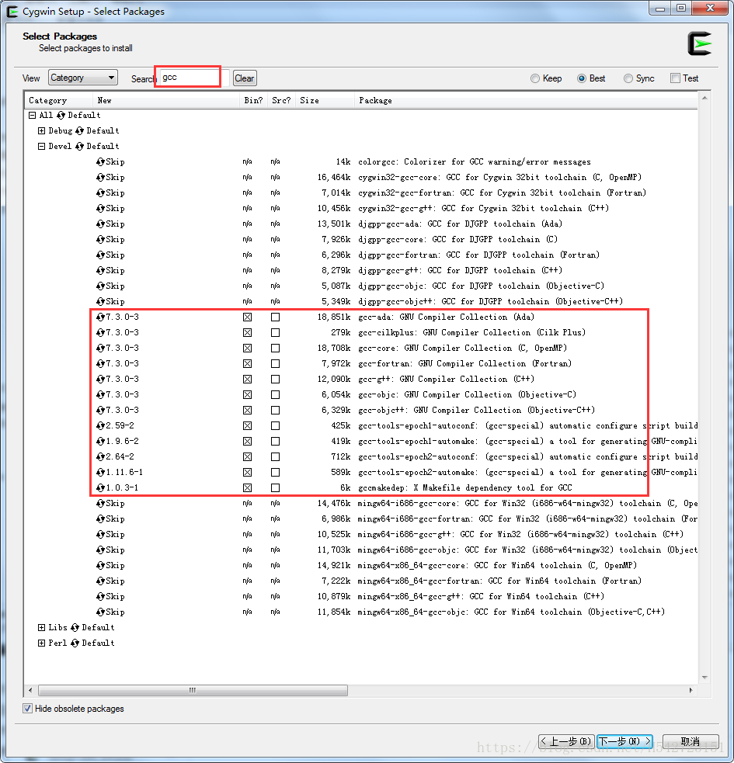This screenshot has height=763, width=734.
Task: Check Src checkbox for gcc-g++
Action: point(276,379)
